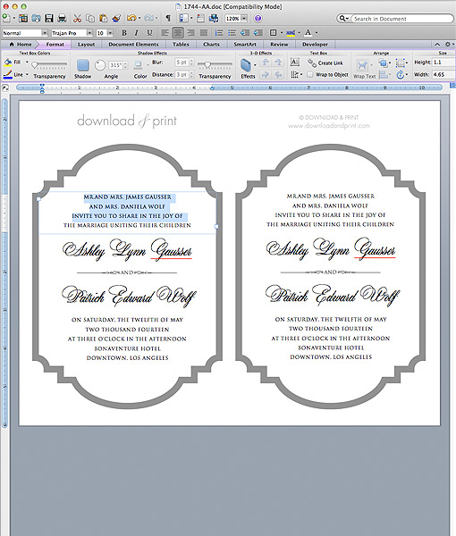
Task: Open the zoom percentage dropdown
Action: [243, 19]
